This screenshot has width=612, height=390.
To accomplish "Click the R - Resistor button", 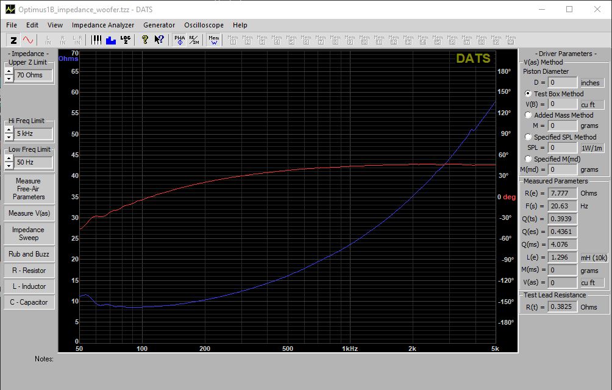I will (29, 271).
